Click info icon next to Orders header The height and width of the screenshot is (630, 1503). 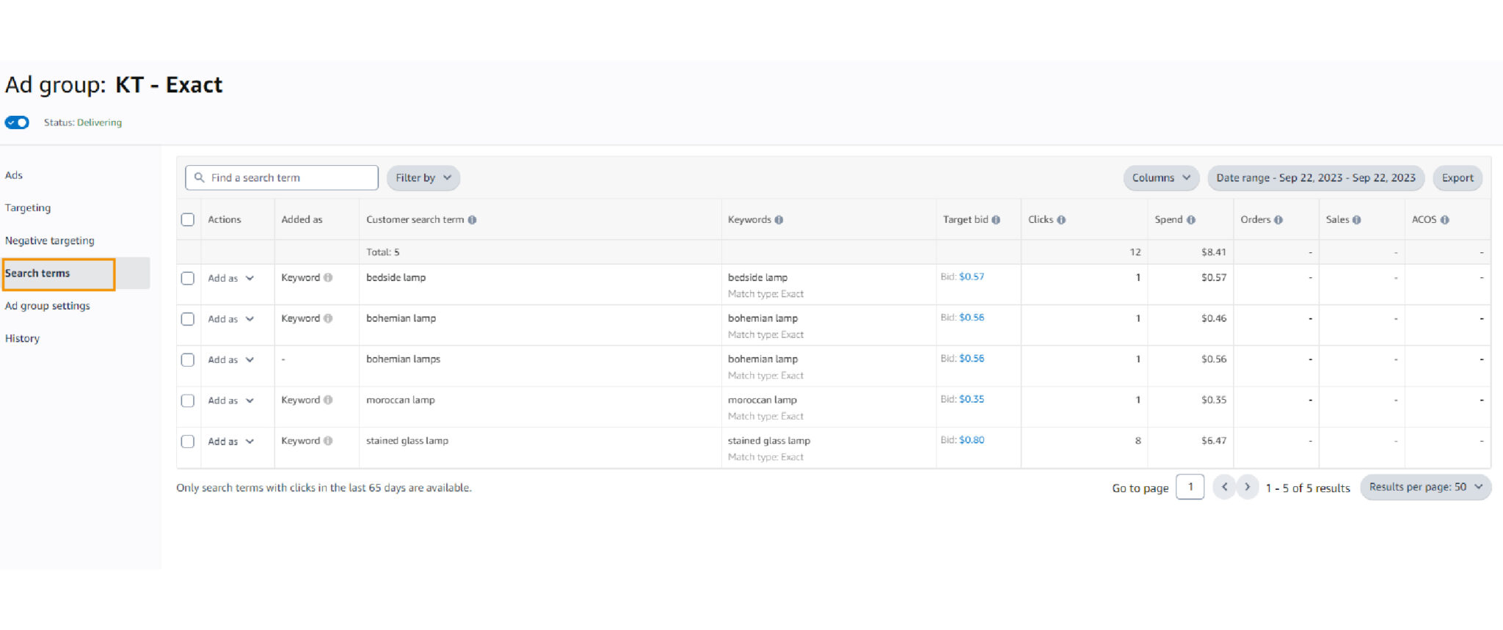(x=1278, y=219)
